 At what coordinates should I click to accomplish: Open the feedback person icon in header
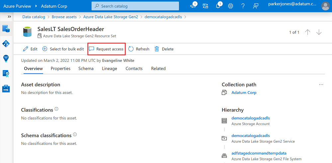pyautogui.click(x=256, y=6)
